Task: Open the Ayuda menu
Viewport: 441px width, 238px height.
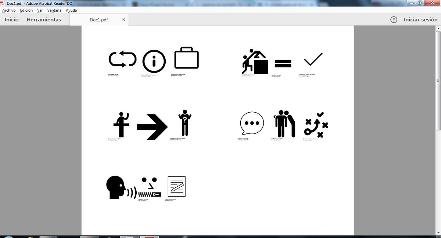Action: tap(71, 10)
